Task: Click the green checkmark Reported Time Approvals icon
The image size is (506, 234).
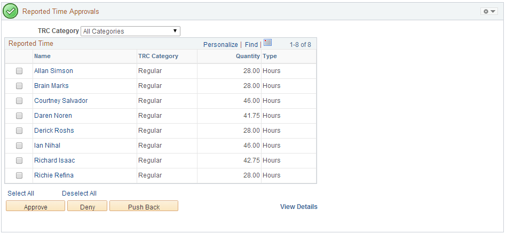Action: point(10,11)
